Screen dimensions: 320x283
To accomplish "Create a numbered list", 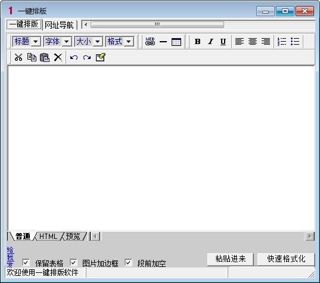I will 282,42.
